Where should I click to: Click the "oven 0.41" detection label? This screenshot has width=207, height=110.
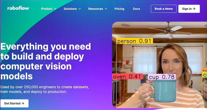pos(127,77)
